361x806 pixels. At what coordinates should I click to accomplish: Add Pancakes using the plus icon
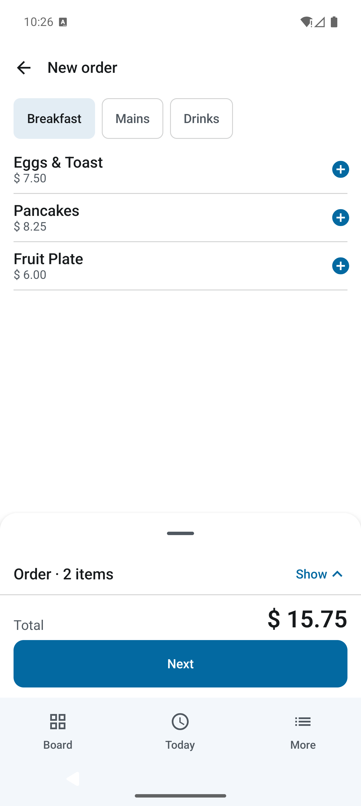click(x=340, y=218)
